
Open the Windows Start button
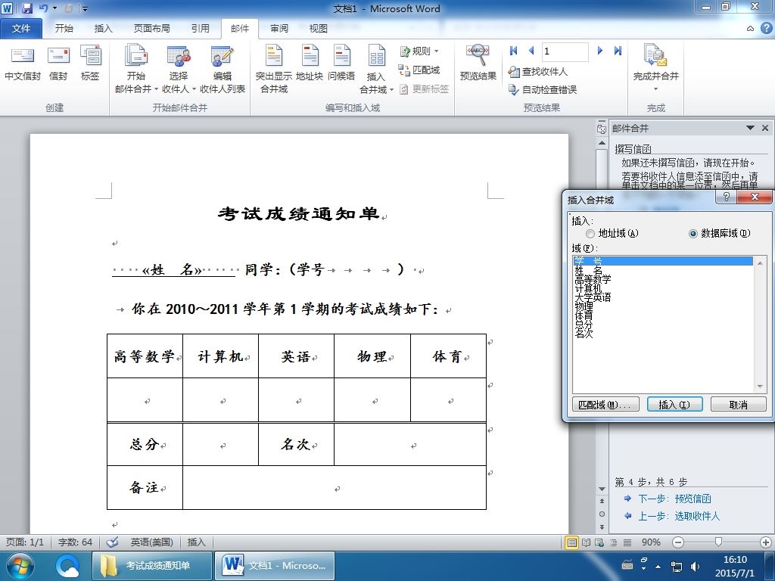pos(20,566)
